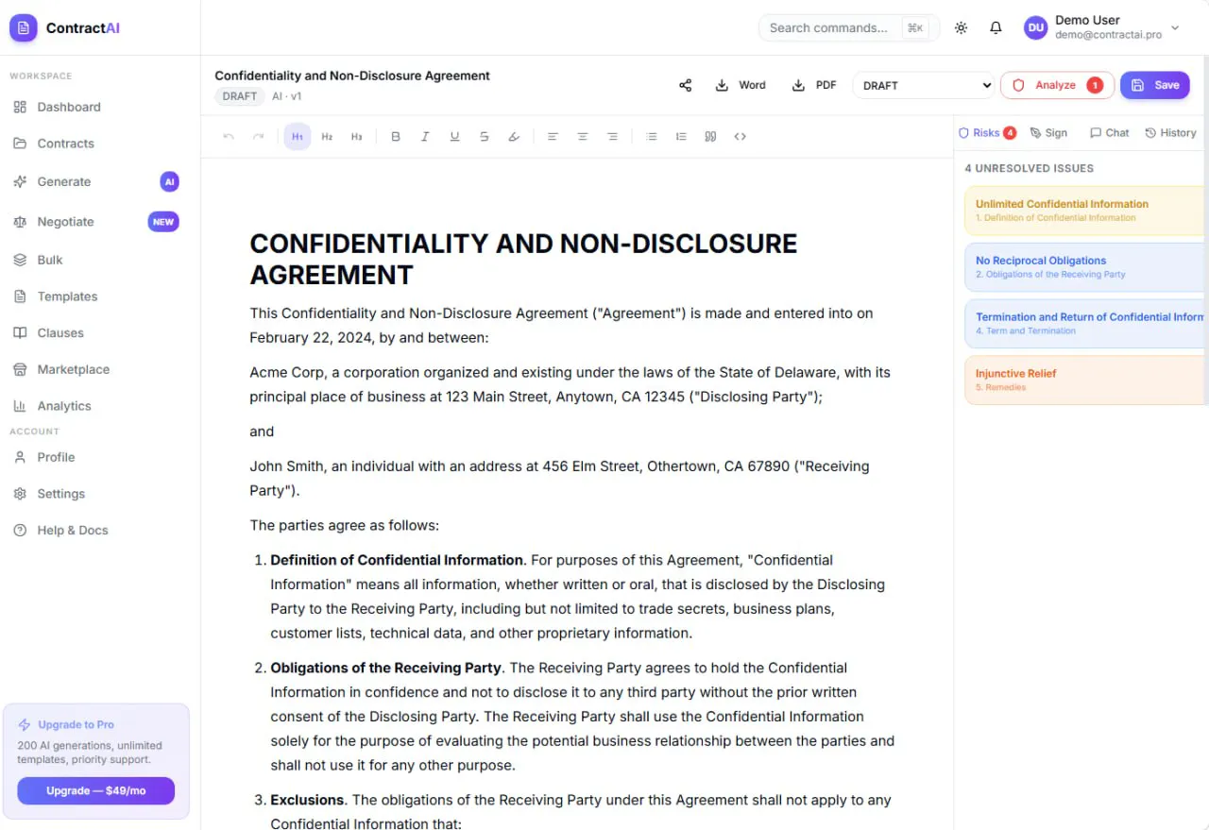Screen dimensions: 1209x830
Task: Save the contract
Action: pos(1155,85)
